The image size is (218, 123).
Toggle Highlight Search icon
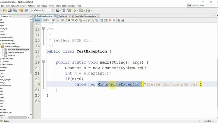80,20
